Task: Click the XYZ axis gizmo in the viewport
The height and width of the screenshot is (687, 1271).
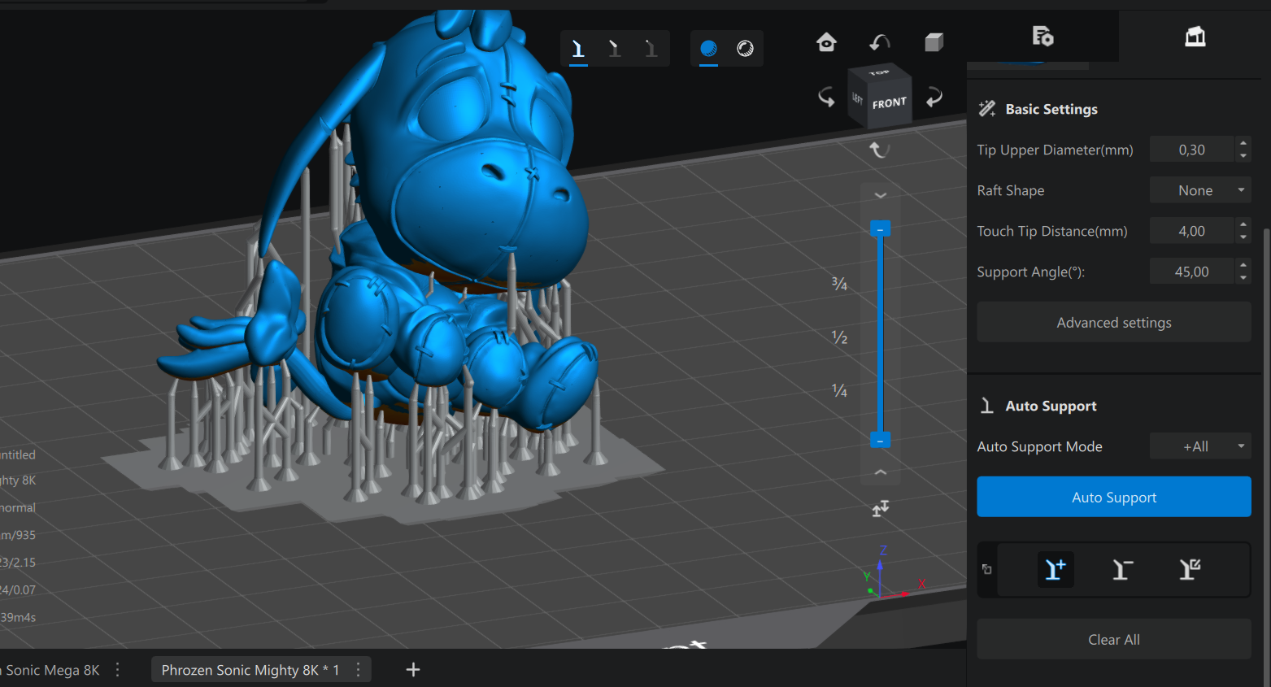Action: coord(892,574)
